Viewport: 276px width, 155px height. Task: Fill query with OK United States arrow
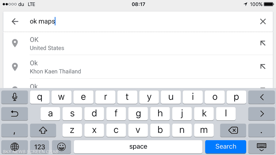(263, 43)
